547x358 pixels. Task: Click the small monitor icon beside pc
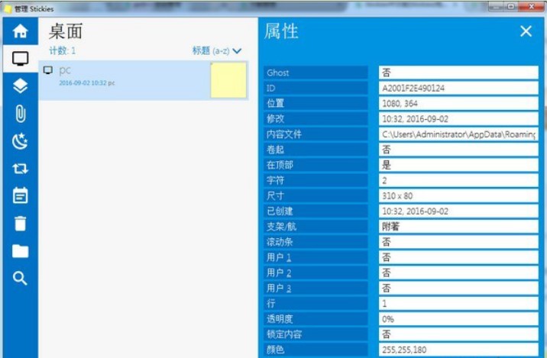(48, 70)
